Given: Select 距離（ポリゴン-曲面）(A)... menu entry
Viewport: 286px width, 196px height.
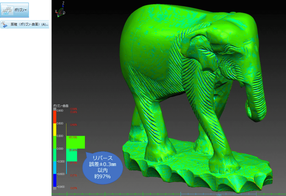Looking at the screenshot, I should 29,25.
